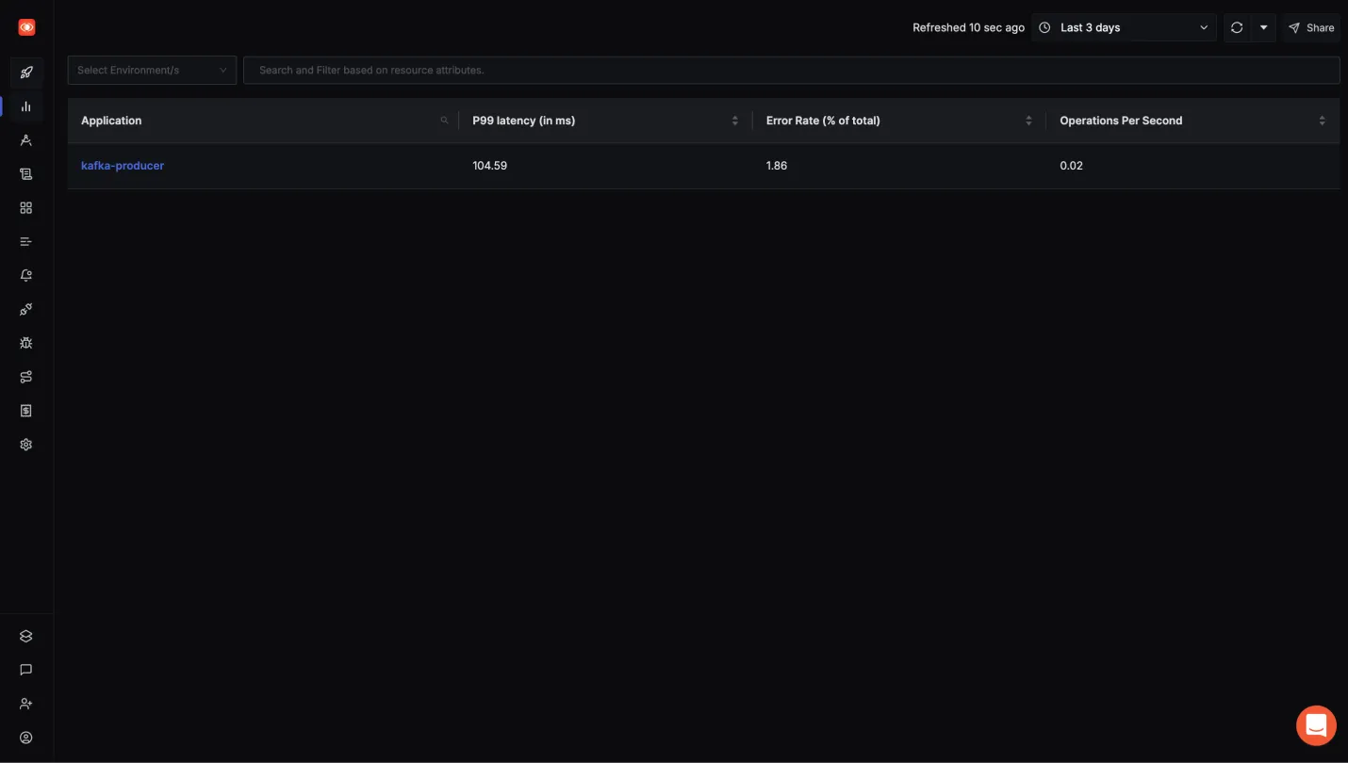Open Support chat bubble icon in sidebar
This screenshot has height=763, width=1348.
[x=26, y=670]
